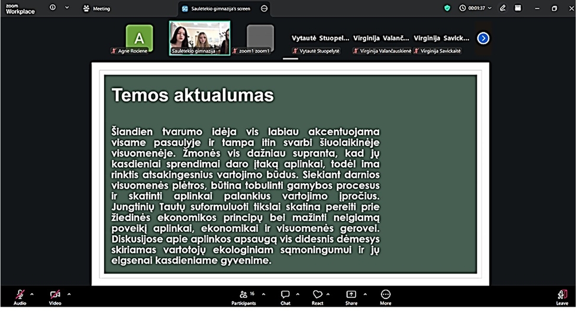Open the annotate pencil tool

click(502, 8)
